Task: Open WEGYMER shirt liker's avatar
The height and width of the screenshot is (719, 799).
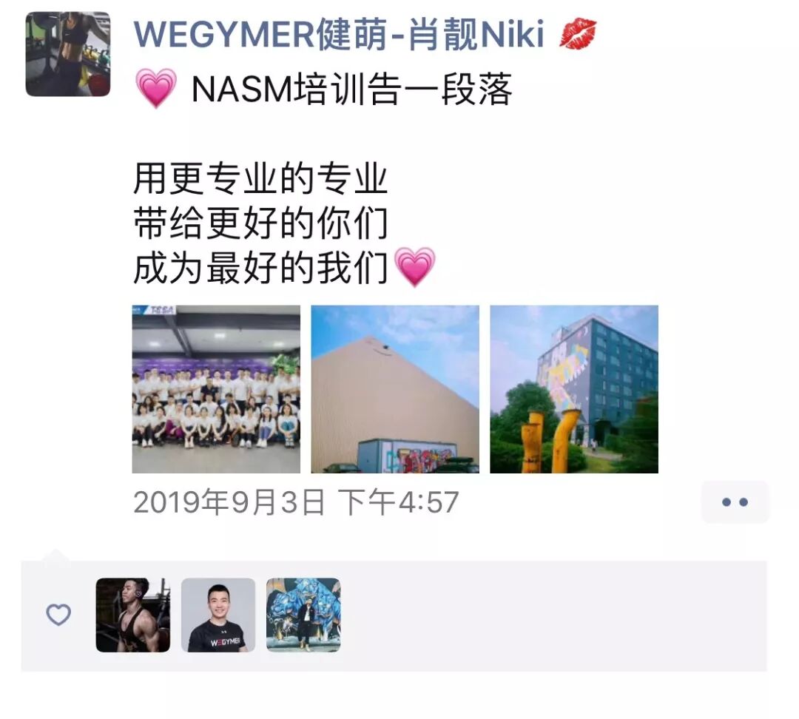Action: pyautogui.click(x=218, y=615)
